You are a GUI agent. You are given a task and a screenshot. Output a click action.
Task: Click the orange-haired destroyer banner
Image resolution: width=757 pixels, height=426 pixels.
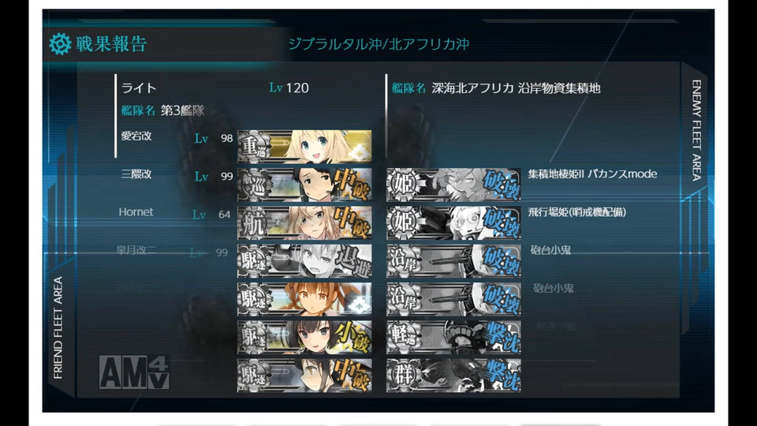click(x=304, y=299)
